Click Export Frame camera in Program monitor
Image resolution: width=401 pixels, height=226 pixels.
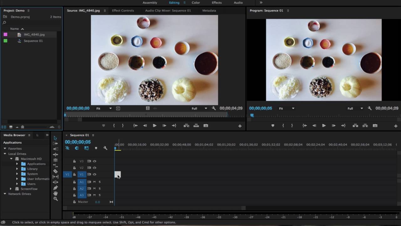coord(375,126)
